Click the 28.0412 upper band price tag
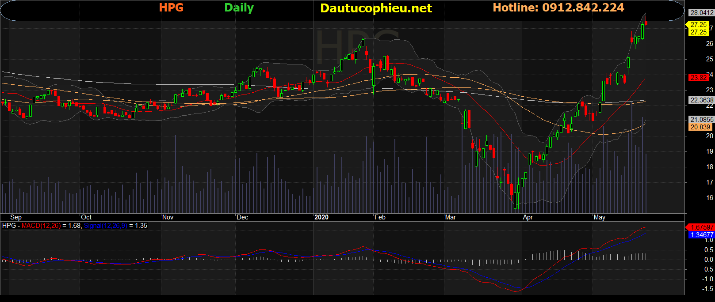 pos(701,13)
